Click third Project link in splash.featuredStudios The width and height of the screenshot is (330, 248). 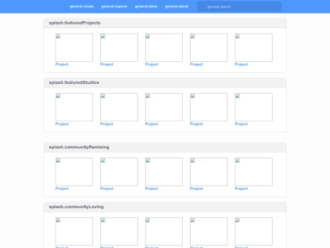point(152,124)
